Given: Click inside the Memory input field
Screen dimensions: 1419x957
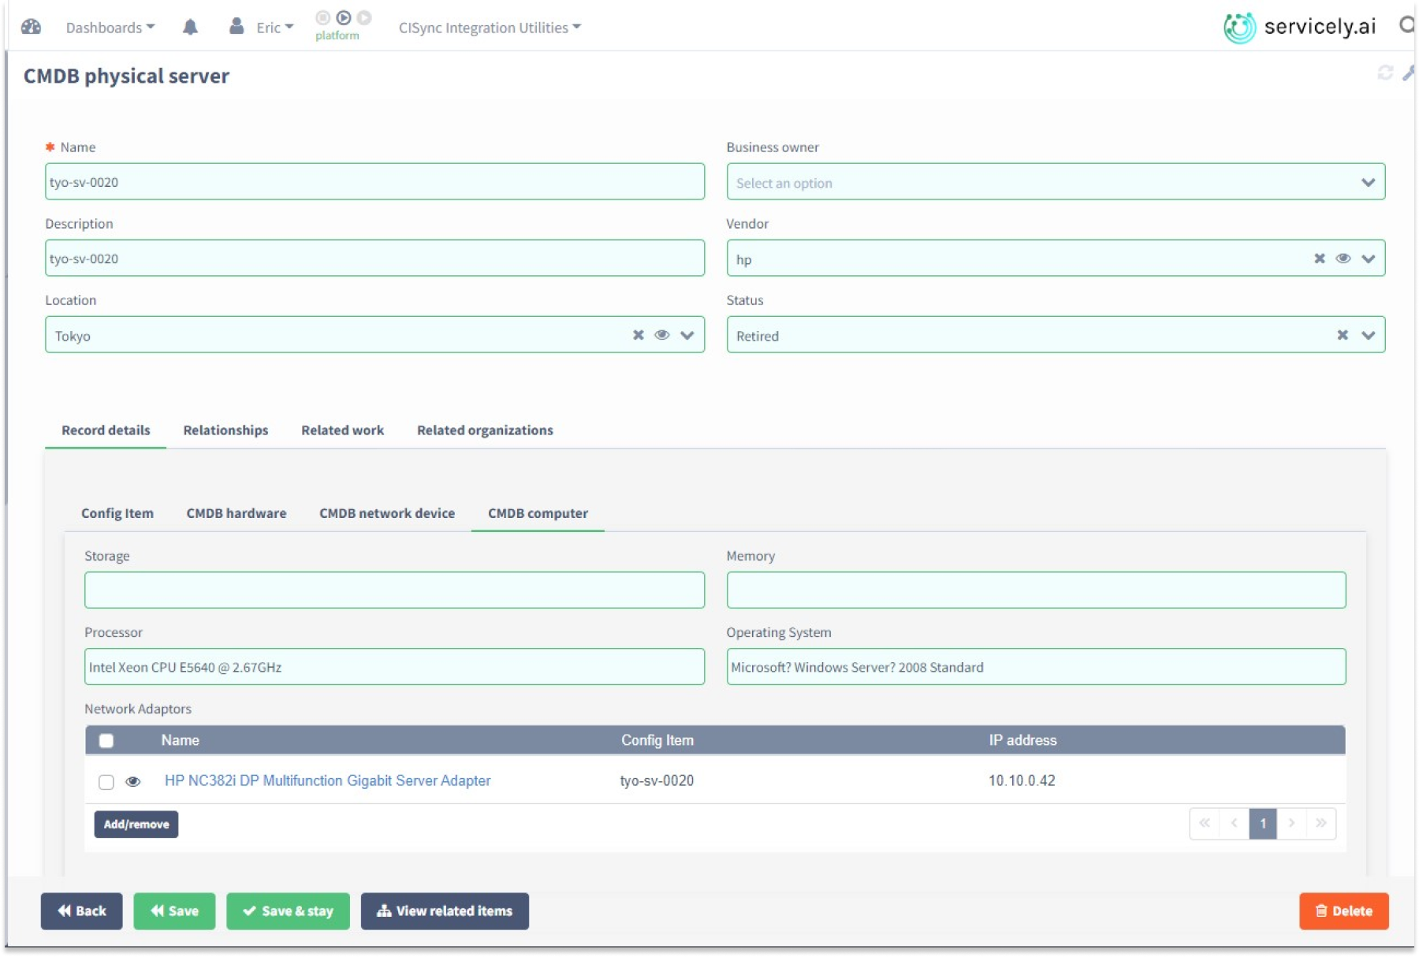Looking at the screenshot, I should coord(1036,589).
